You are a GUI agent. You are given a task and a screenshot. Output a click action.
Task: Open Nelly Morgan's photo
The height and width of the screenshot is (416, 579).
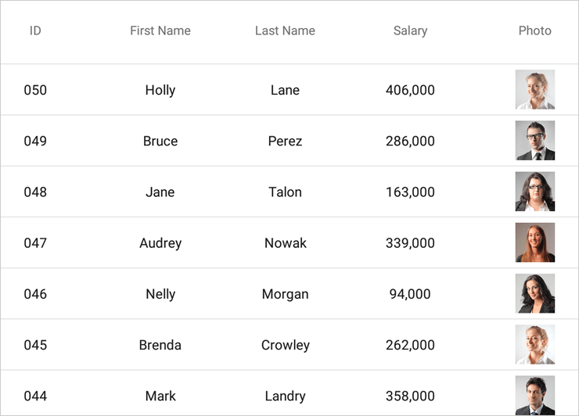point(534,293)
